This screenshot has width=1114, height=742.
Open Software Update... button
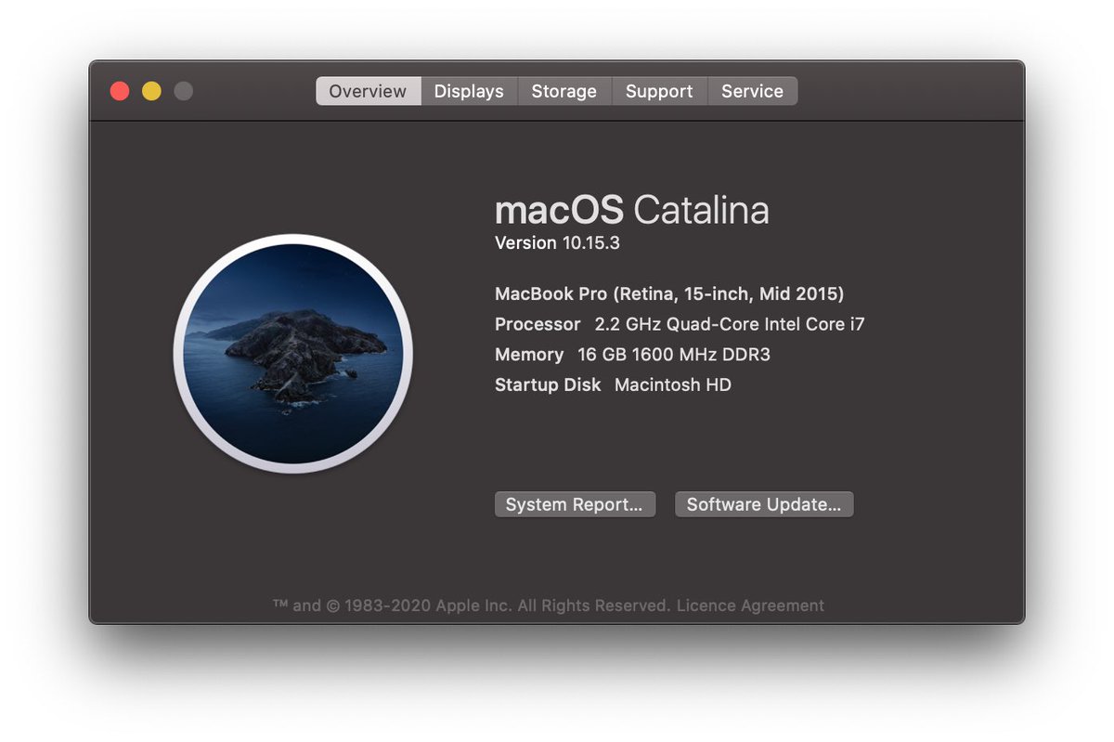764,504
